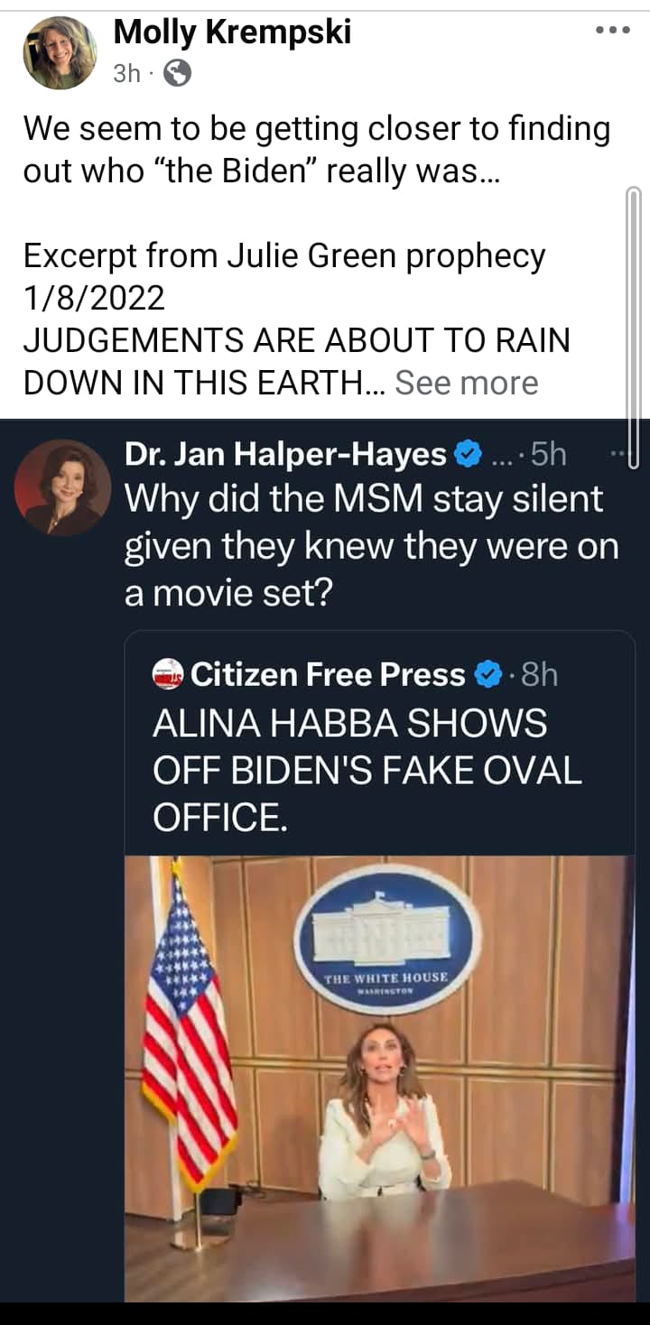Open the Citizen Free Press account name

click(328, 674)
